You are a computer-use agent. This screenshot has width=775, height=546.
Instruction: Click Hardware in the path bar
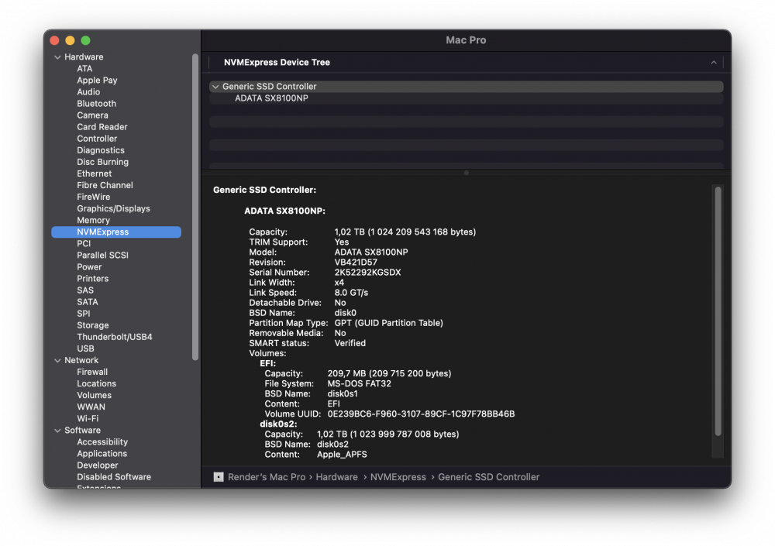[336, 477]
